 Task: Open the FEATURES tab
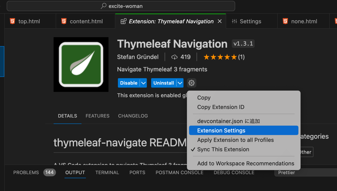(x=97, y=116)
